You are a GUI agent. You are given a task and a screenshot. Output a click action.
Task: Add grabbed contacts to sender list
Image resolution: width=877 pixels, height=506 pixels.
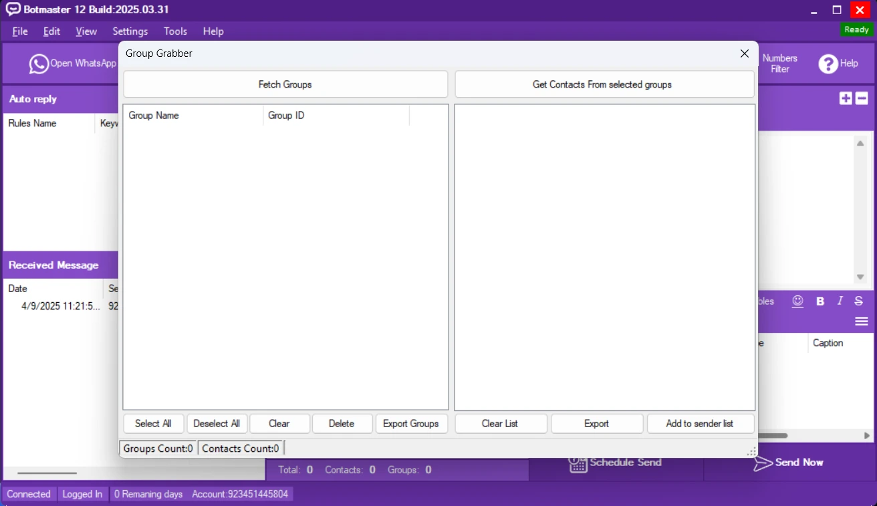(x=701, y=423)
